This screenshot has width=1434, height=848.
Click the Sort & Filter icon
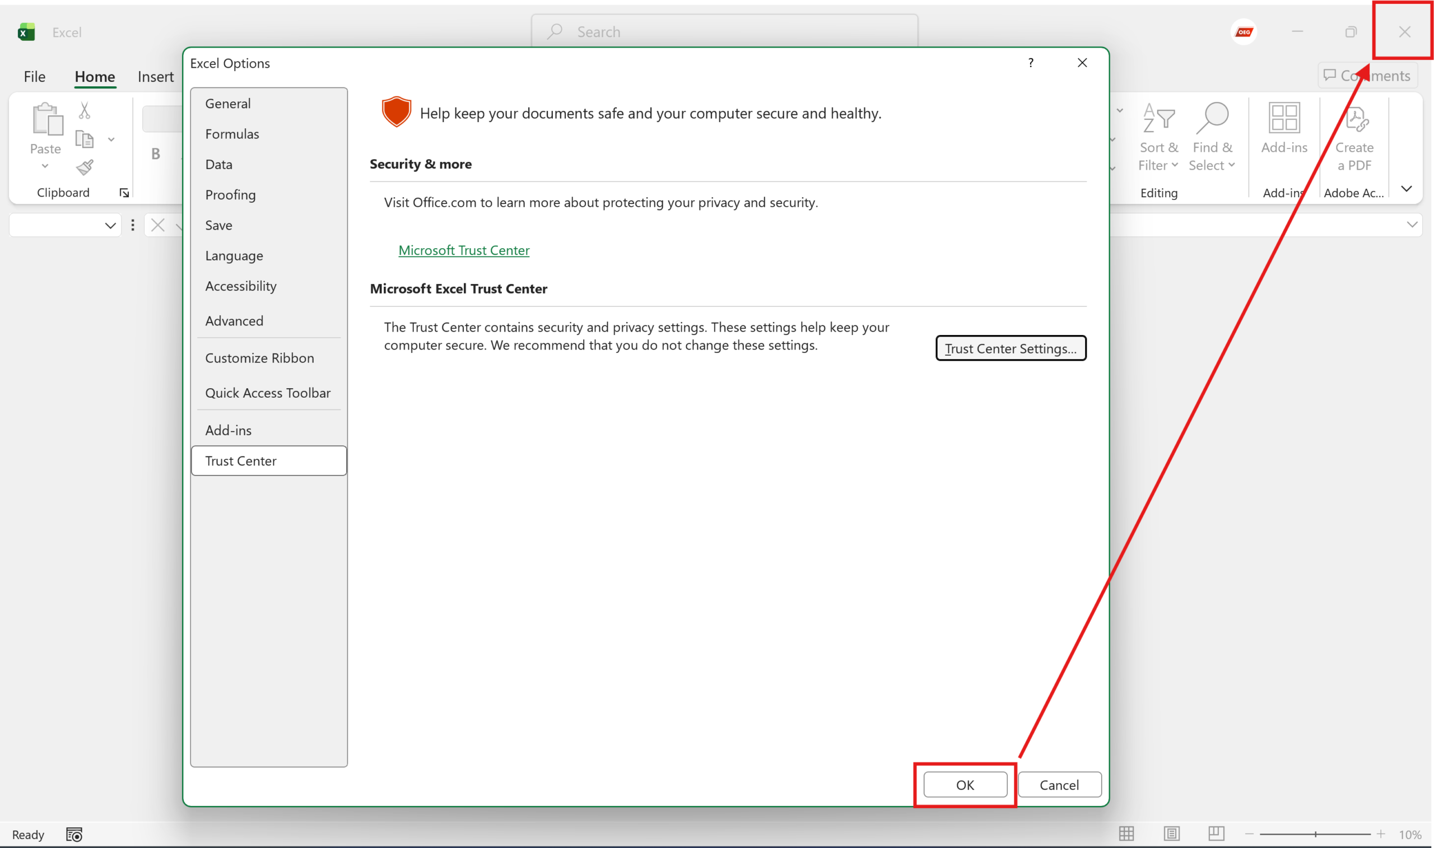[x=1158, y=118]
